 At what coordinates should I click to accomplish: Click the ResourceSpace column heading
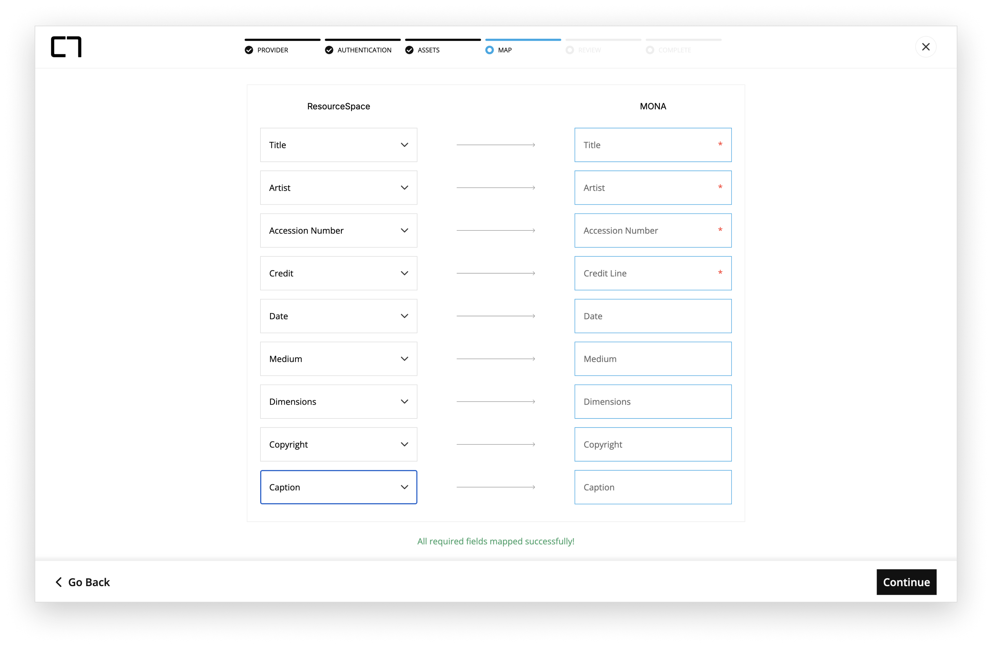[338, 106]
